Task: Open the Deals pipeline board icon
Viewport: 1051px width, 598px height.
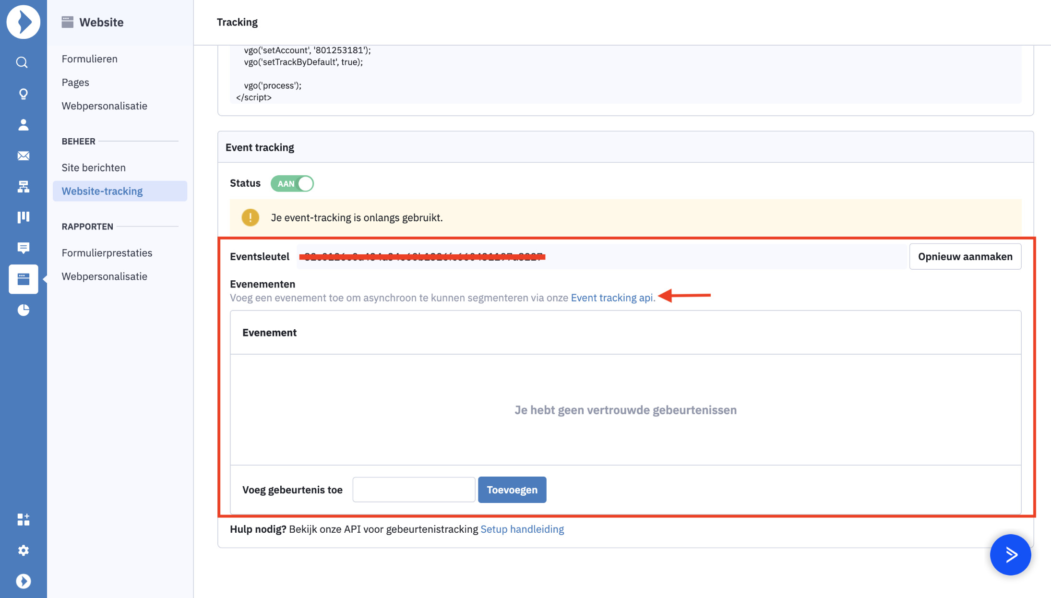Action: point(23,217)
